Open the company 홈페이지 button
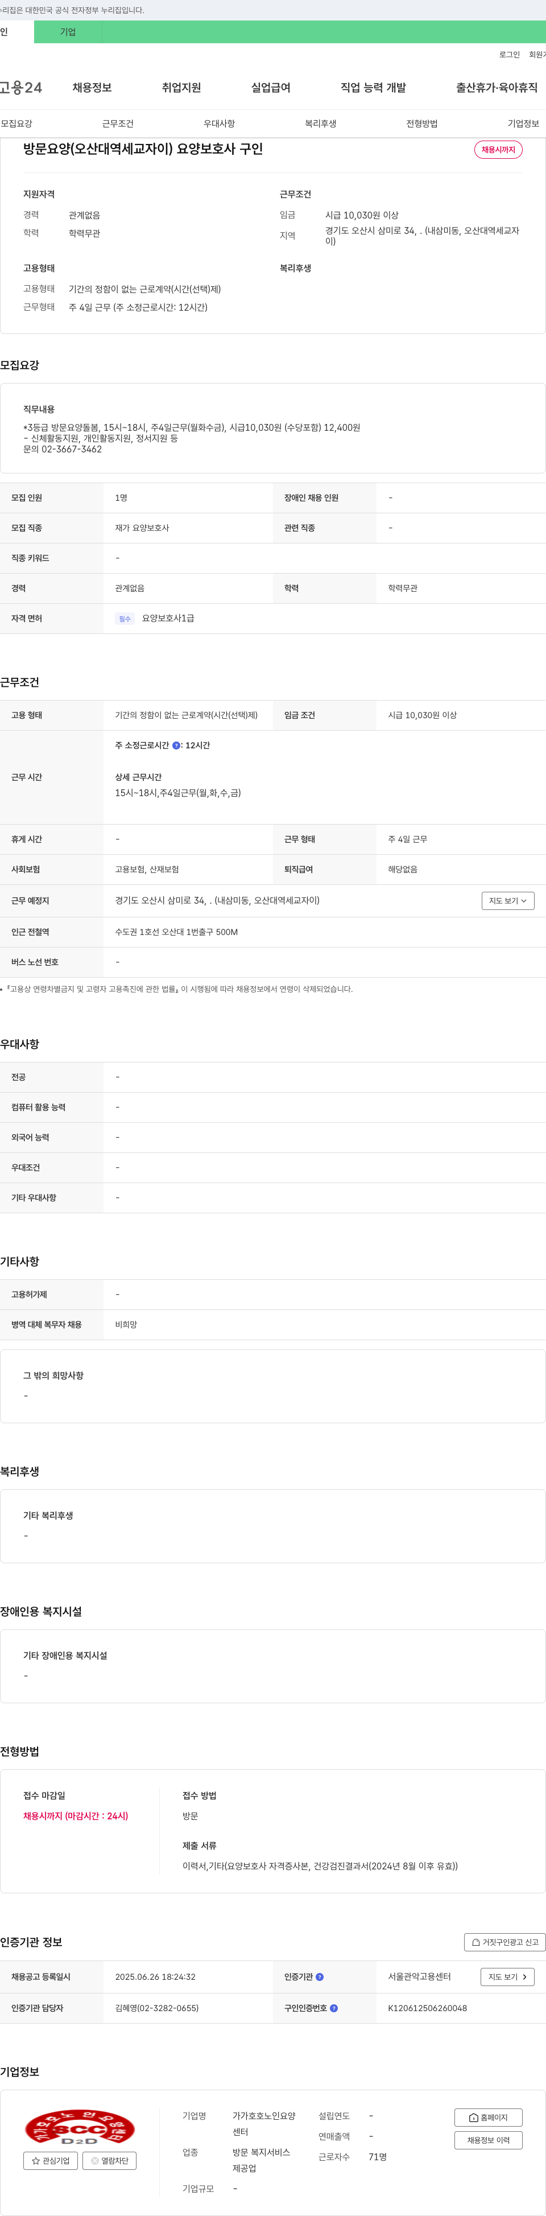Viewport: 546px width, 2216px height. coord(489,2117)
